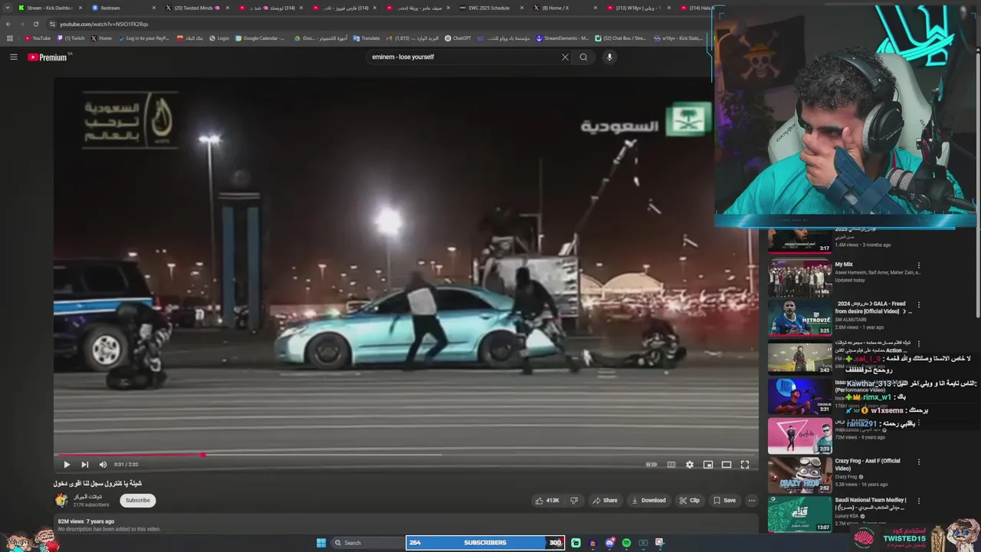
Task: Create a clip with the Clip button
Action: (x=689, y=501)
